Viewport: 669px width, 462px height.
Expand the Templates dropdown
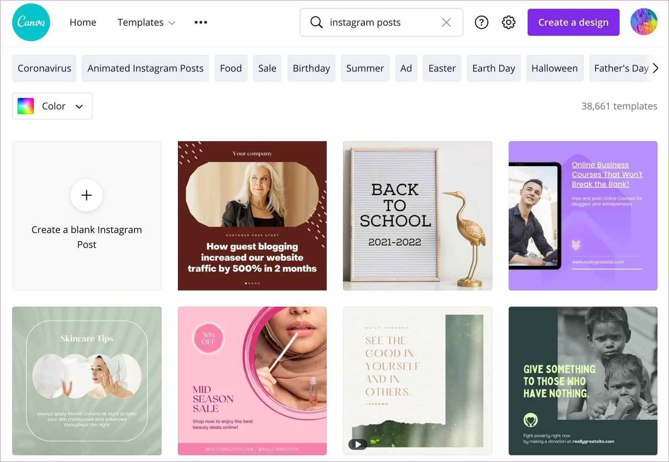146,22
